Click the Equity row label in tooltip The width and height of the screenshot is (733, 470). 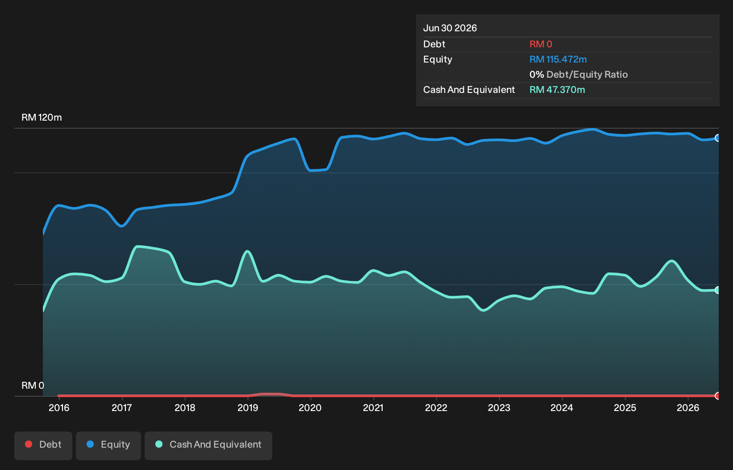438,59
